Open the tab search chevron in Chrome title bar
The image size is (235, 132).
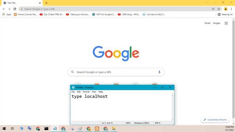(x=207, y=3)
